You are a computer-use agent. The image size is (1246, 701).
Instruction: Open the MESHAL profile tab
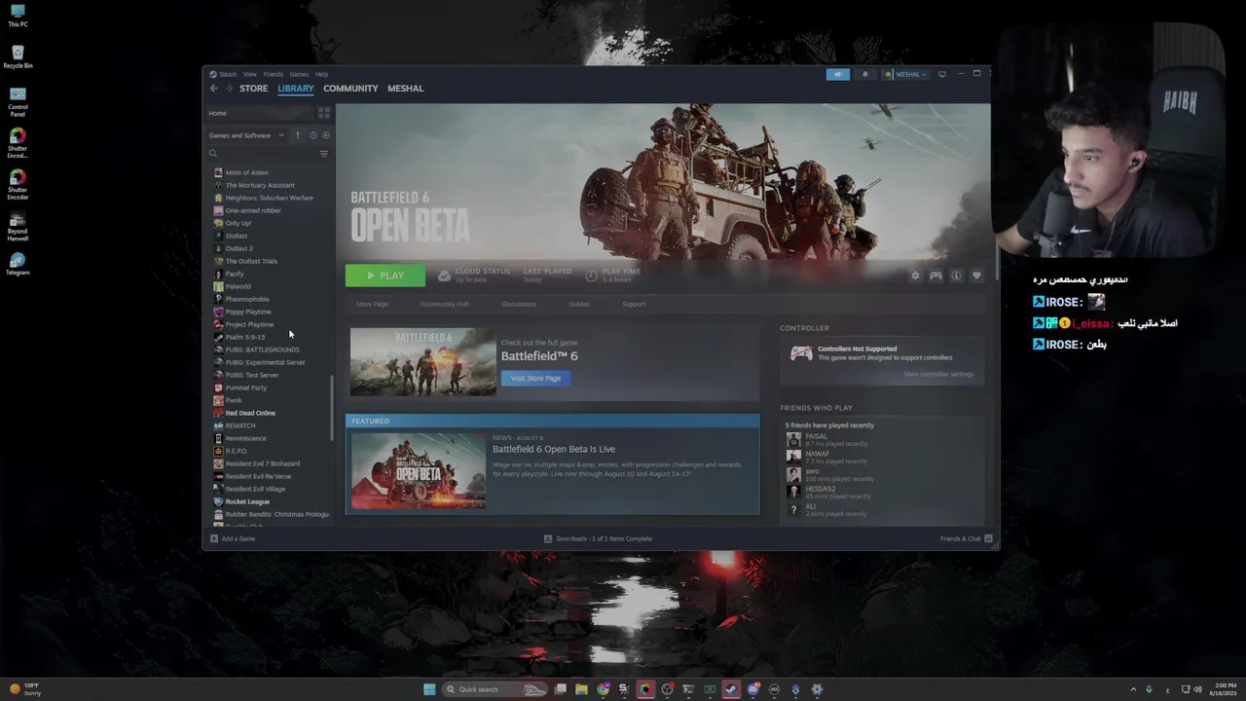(x=406, y=89)
